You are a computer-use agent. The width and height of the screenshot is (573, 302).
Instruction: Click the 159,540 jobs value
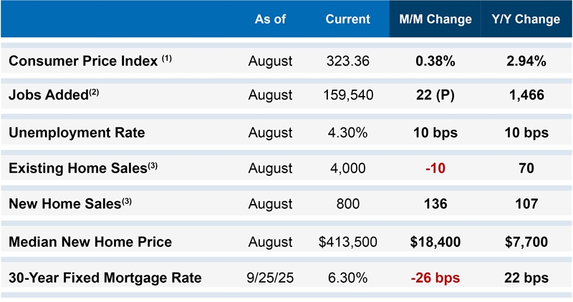(x=347, y=94)
